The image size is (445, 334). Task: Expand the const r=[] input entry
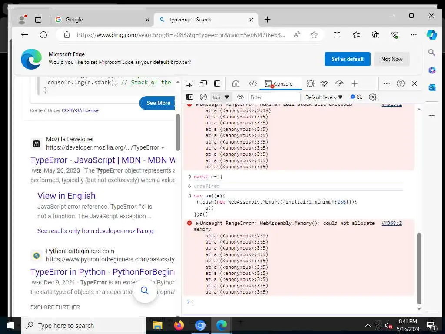pos(190,177)
